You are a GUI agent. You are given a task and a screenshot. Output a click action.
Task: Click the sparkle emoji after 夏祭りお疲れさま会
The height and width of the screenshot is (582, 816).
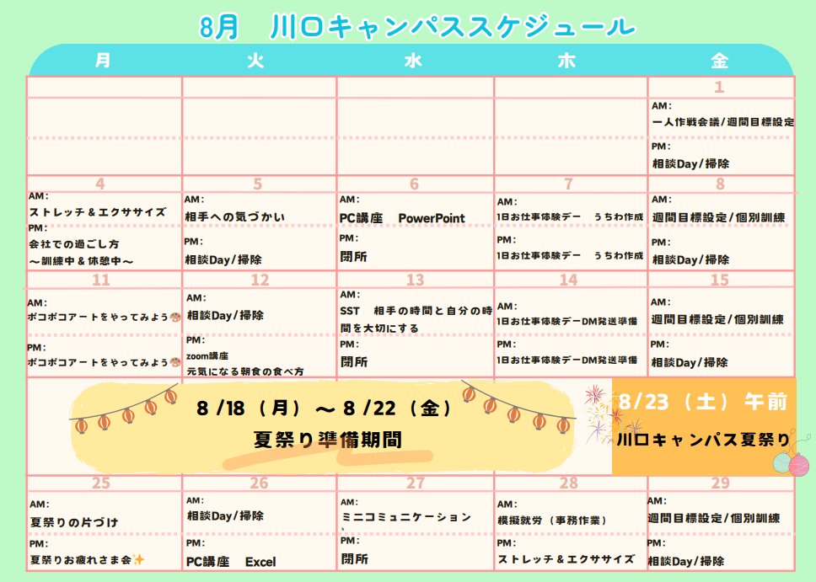[138, 559]
